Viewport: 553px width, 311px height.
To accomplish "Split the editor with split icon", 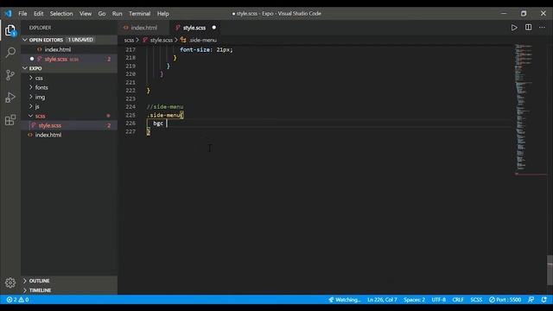I will (528, 27).
